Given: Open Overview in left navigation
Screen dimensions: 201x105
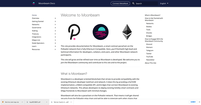Looking at the screenshot, I should [x=36, y=18].
